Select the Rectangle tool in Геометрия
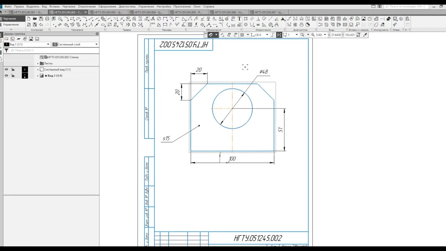This screenshot has height=251, width=446. (72, 19)
